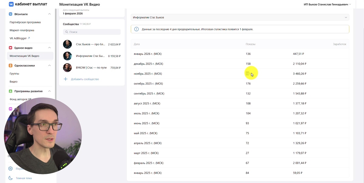Click the moon icon for Тёмная тема
Viewport: 364px width, 183px height.
pyautogui.click(x=11, y=178)
